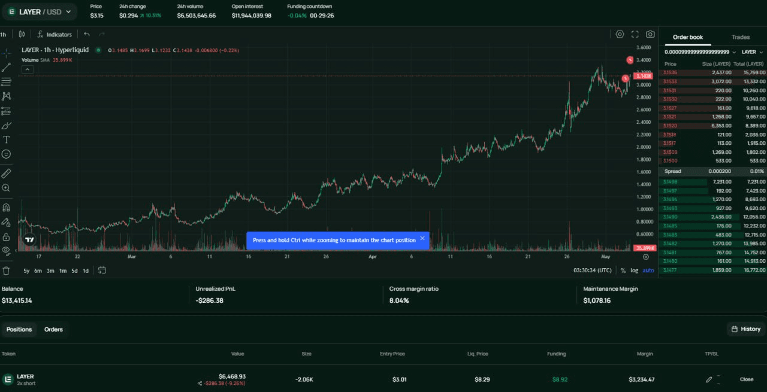Toggle percent scale on price axis
This screenshot has width=767, height=392.
[623, 271]
